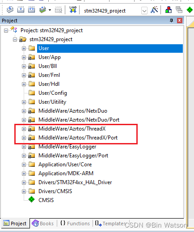Expand the User/Uitility group
This screenshot has width=194, height=232.
tap(24, 102)
